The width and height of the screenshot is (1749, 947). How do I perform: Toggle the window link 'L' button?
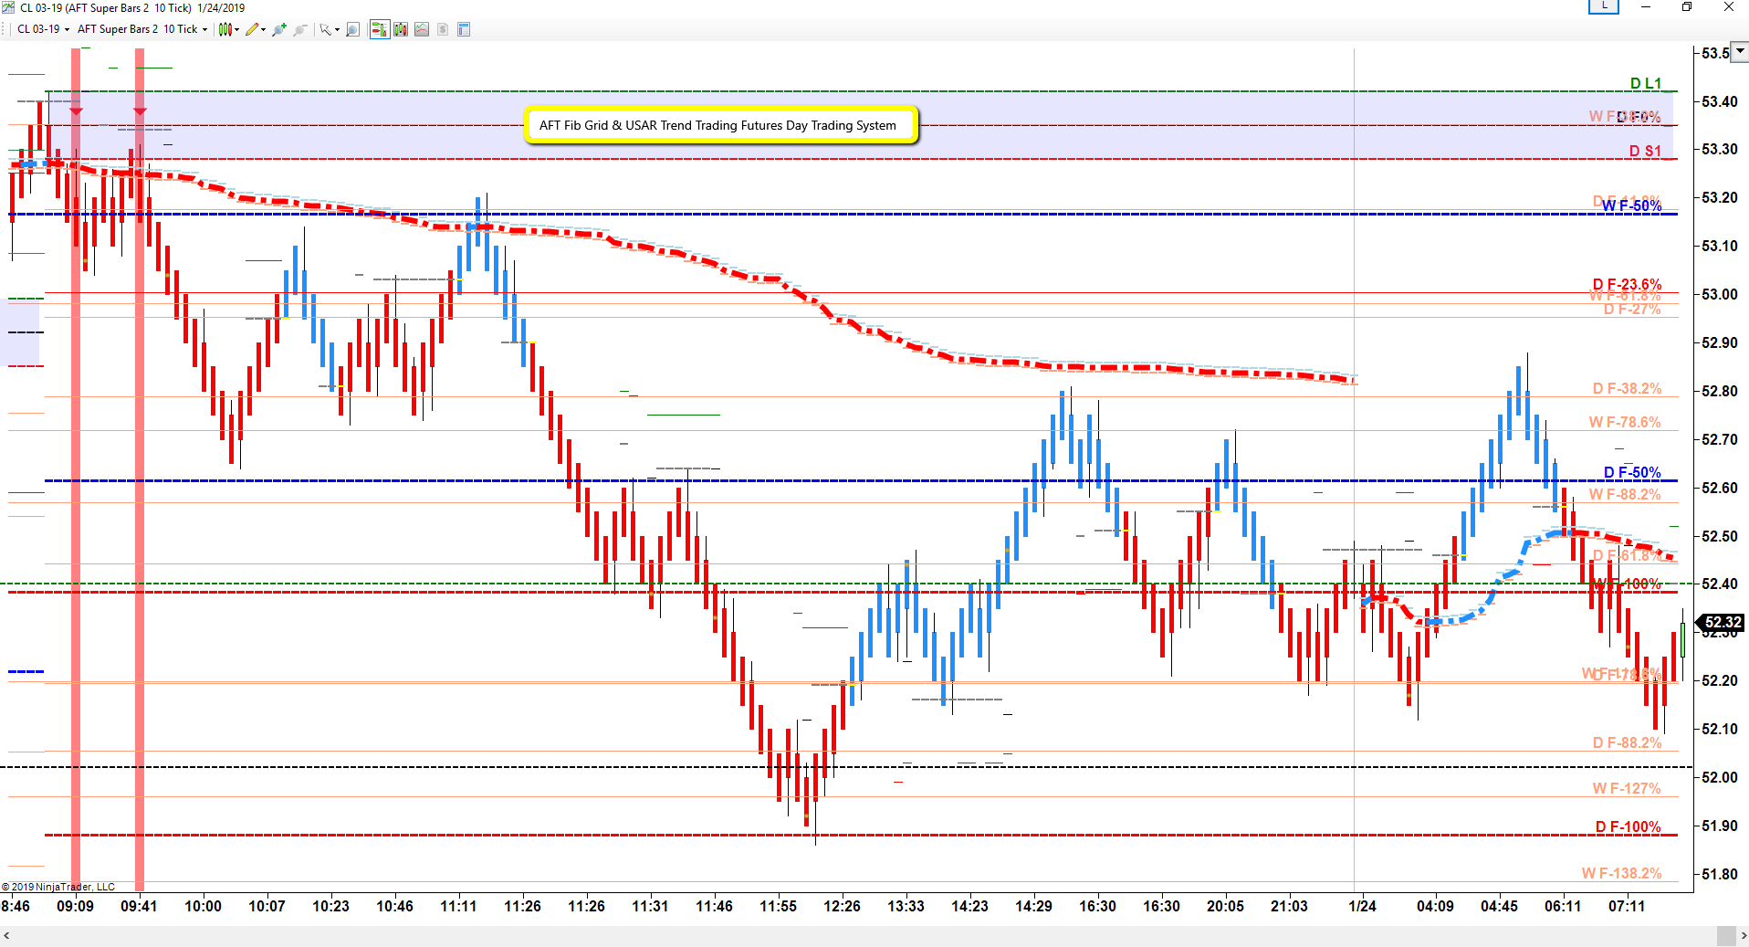tap(1603, 6)
